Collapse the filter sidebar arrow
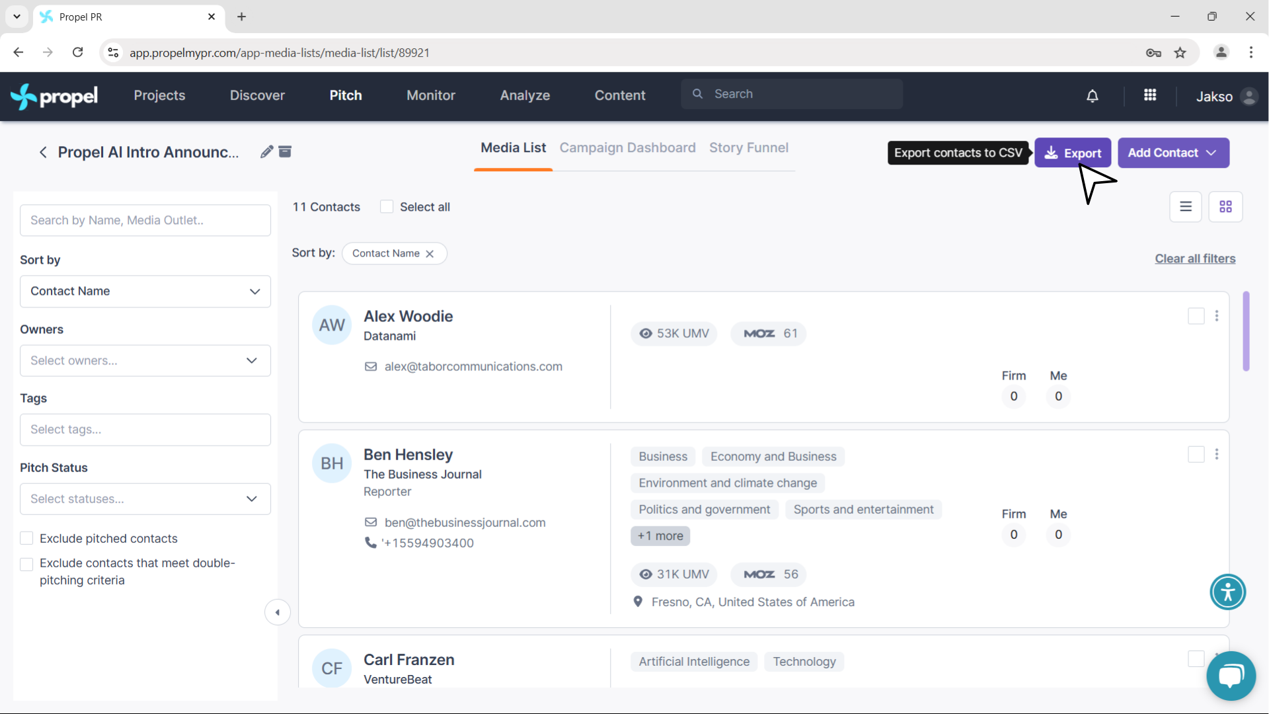1269x714 pixels. 278,612
